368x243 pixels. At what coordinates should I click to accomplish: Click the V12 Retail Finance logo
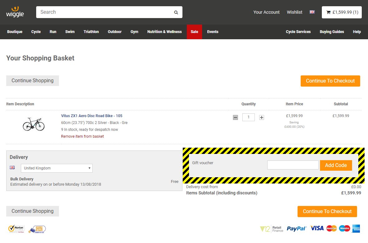click(272, 229)
